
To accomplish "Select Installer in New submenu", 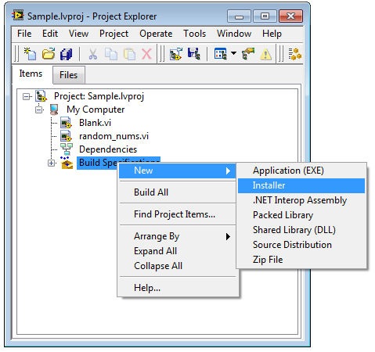I will (301, 185).
